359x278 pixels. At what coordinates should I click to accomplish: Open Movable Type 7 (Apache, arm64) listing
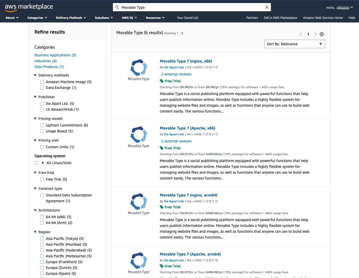click(190, 254)
